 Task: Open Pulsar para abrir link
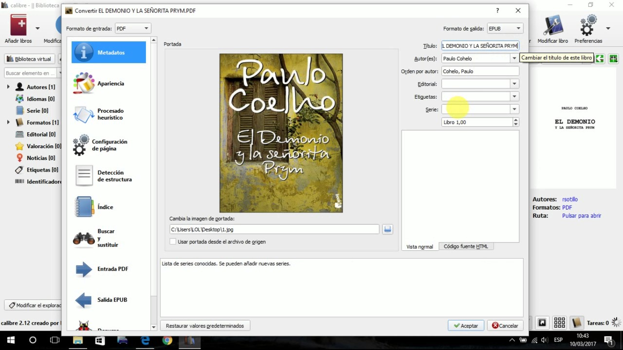[582, 216]
